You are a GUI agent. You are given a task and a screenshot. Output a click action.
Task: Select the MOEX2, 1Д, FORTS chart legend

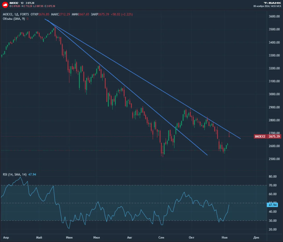16,14
